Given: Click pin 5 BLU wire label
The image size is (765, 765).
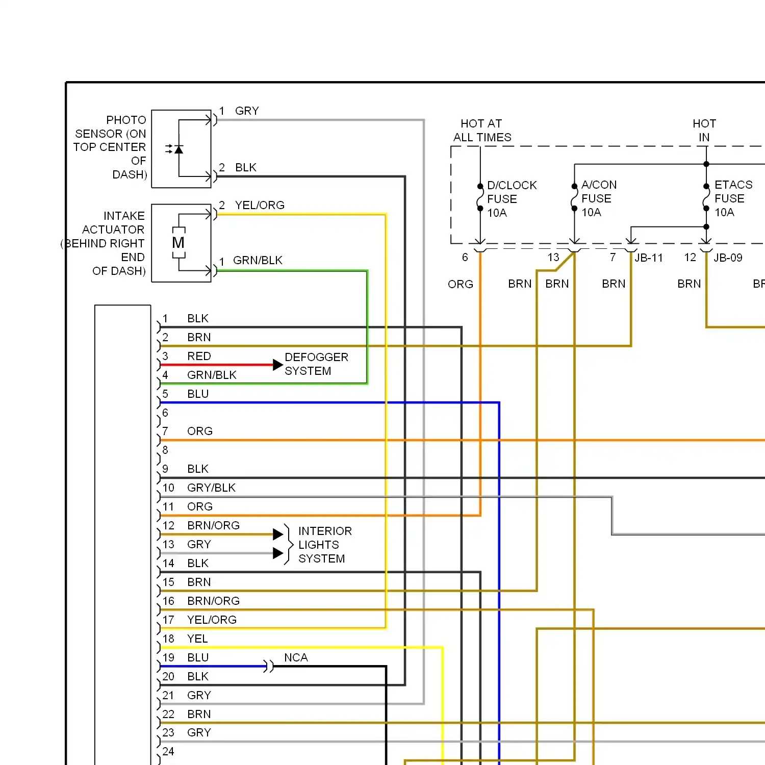Looking at the screenshot, I should (198, 394).
